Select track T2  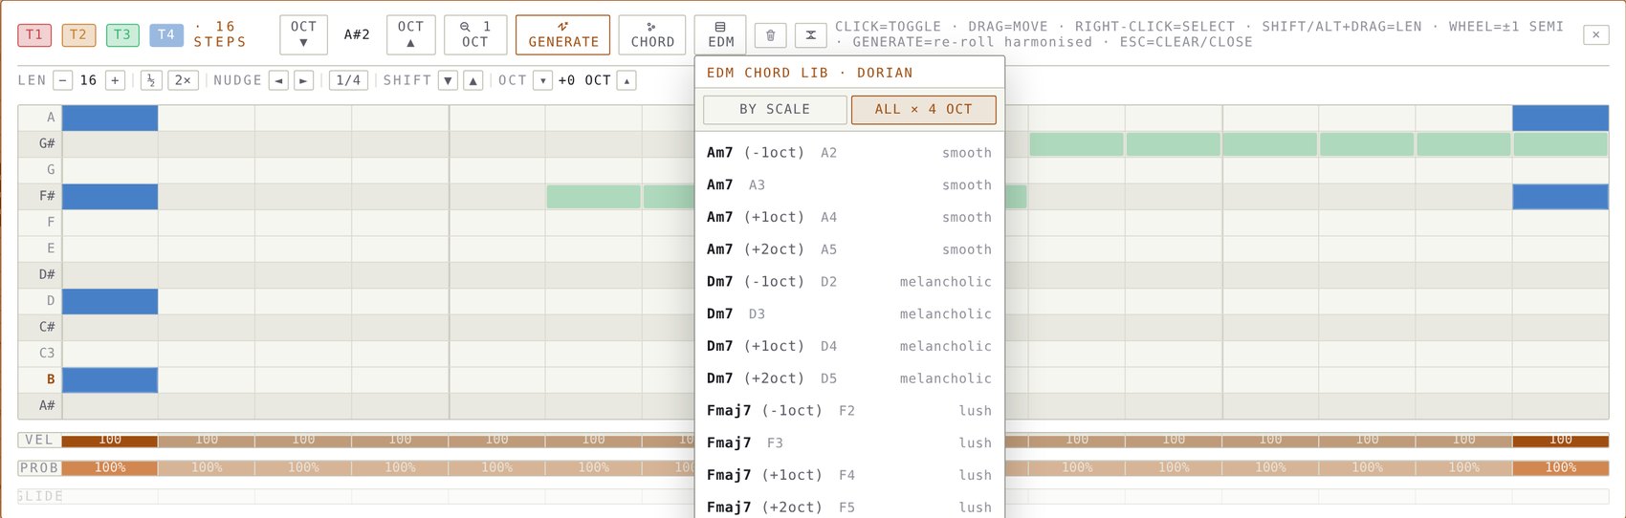point(78,35)
